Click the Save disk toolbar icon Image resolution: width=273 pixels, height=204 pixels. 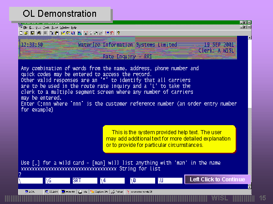(x=32, y=33)
